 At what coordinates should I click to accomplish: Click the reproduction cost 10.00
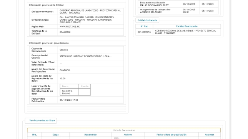coord(62,78)
